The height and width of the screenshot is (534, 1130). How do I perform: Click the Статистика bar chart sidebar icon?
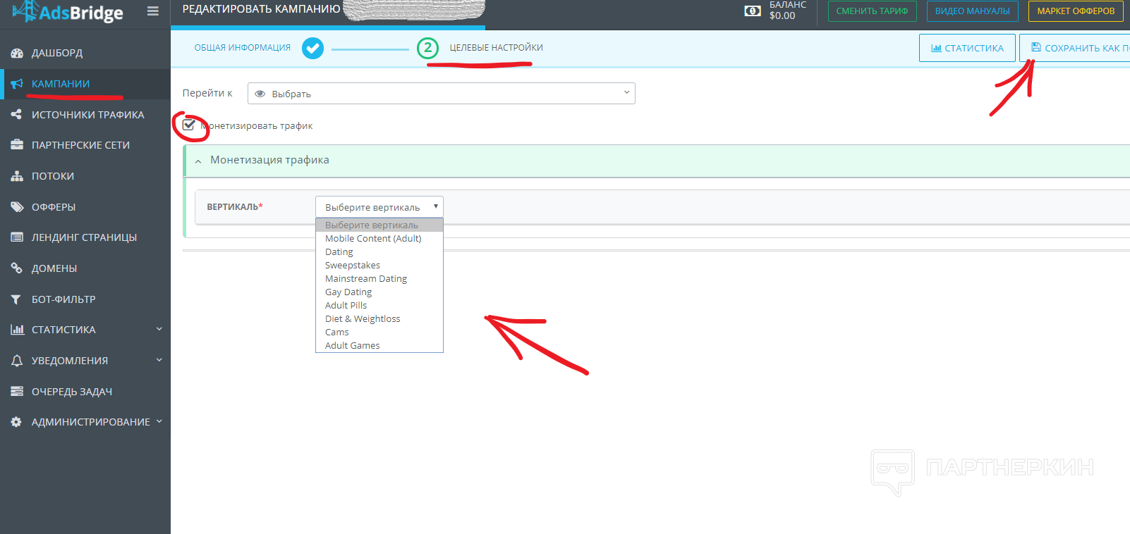click(17, 330)
